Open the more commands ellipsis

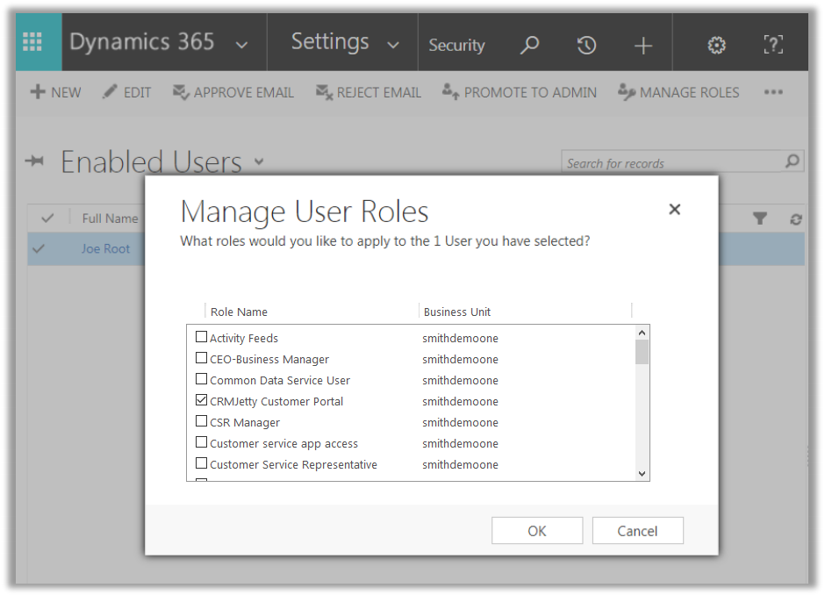pyautogui.click(x=773, y=92)
